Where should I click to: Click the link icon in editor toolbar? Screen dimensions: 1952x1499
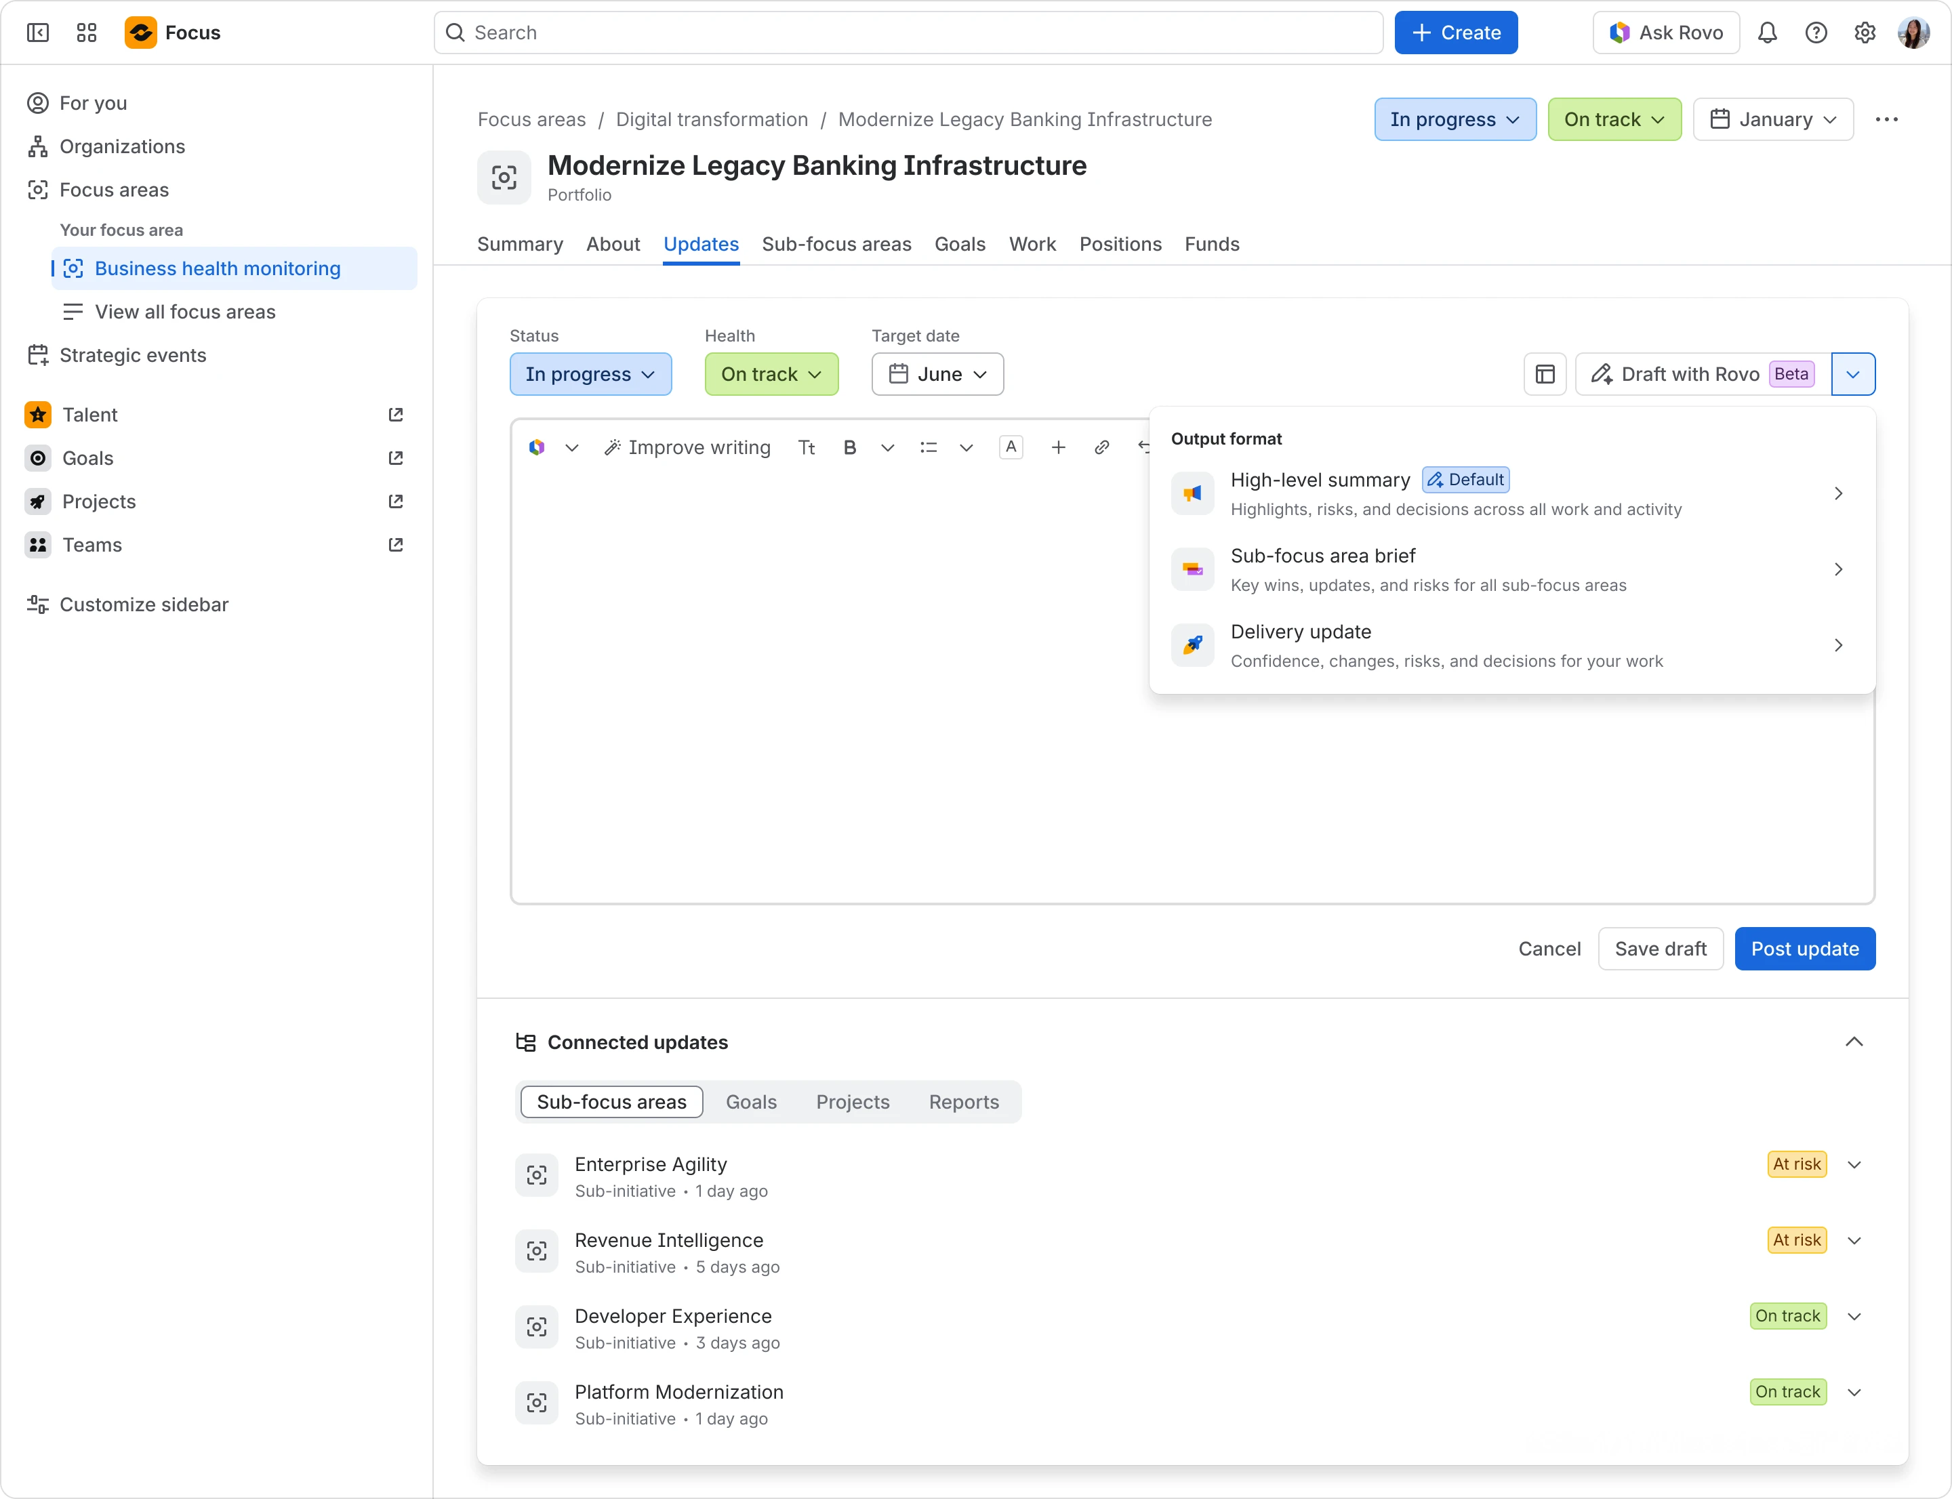coord(1102,448)
